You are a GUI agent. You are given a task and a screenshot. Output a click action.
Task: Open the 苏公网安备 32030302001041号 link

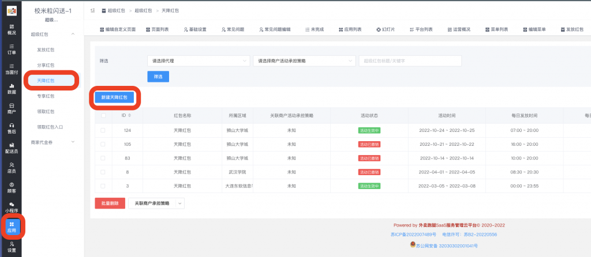447,245
